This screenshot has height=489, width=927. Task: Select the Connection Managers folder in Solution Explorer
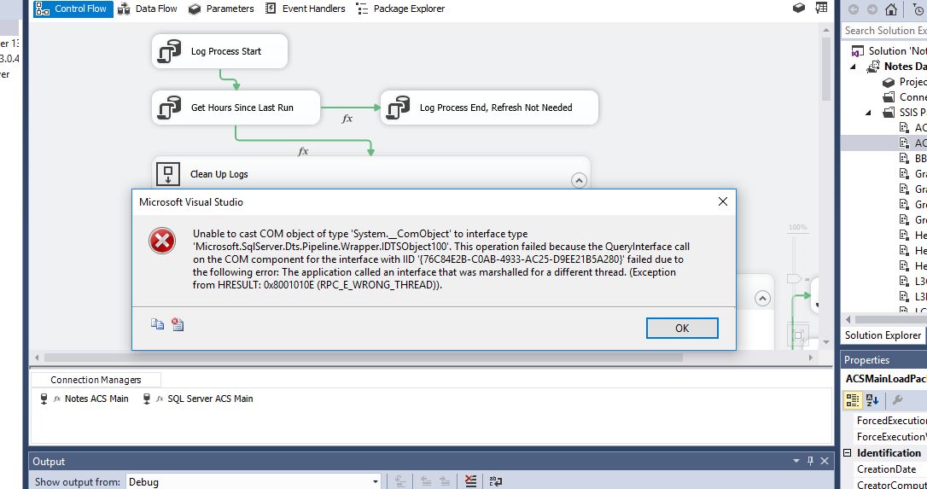point(905,97)
